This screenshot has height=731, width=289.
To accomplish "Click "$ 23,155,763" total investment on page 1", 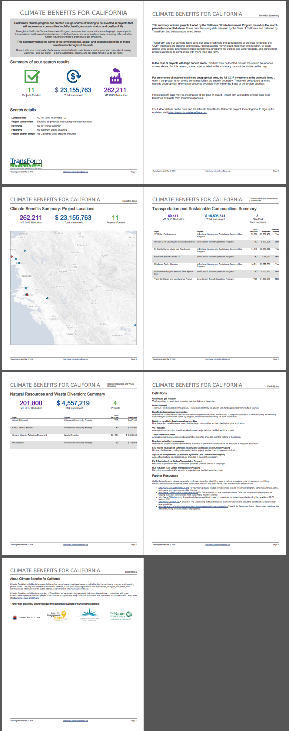I will tap(73, 90).
